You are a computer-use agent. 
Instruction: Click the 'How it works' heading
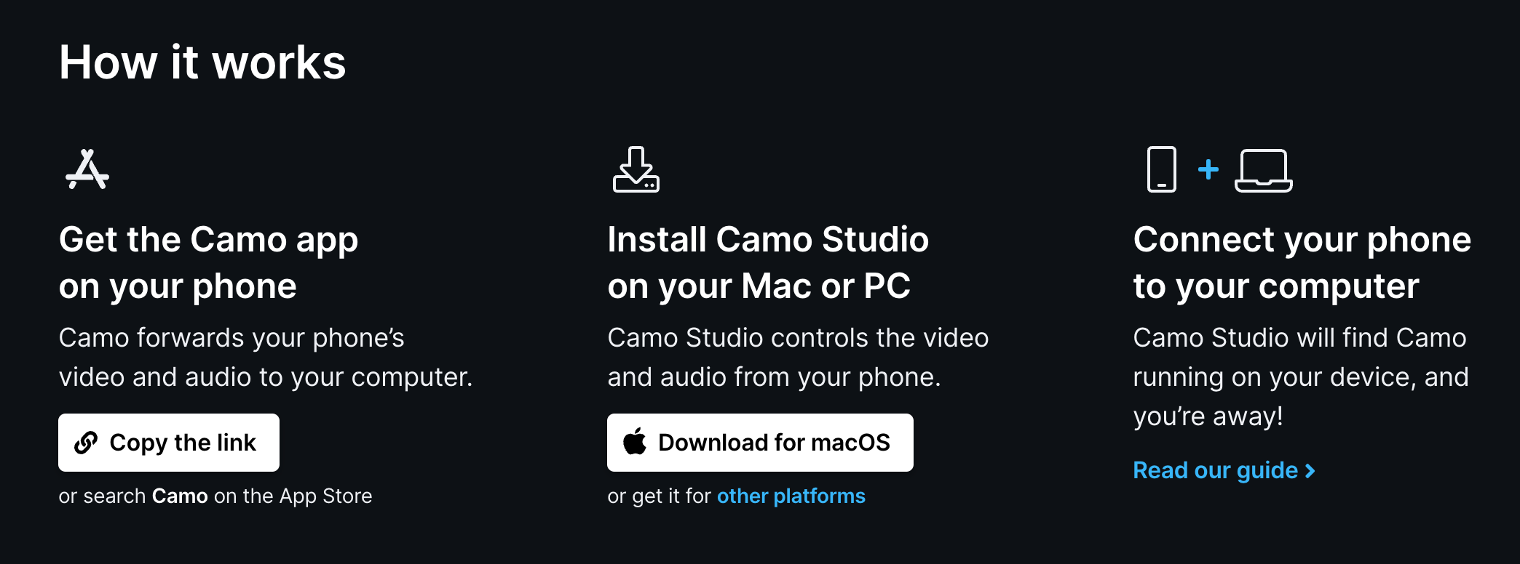202,62
